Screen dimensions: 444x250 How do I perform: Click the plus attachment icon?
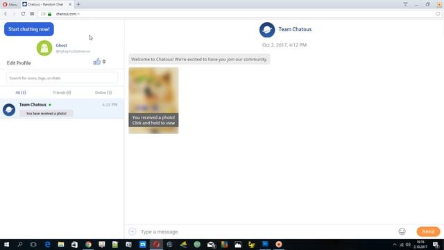click(x=133, y=231)
